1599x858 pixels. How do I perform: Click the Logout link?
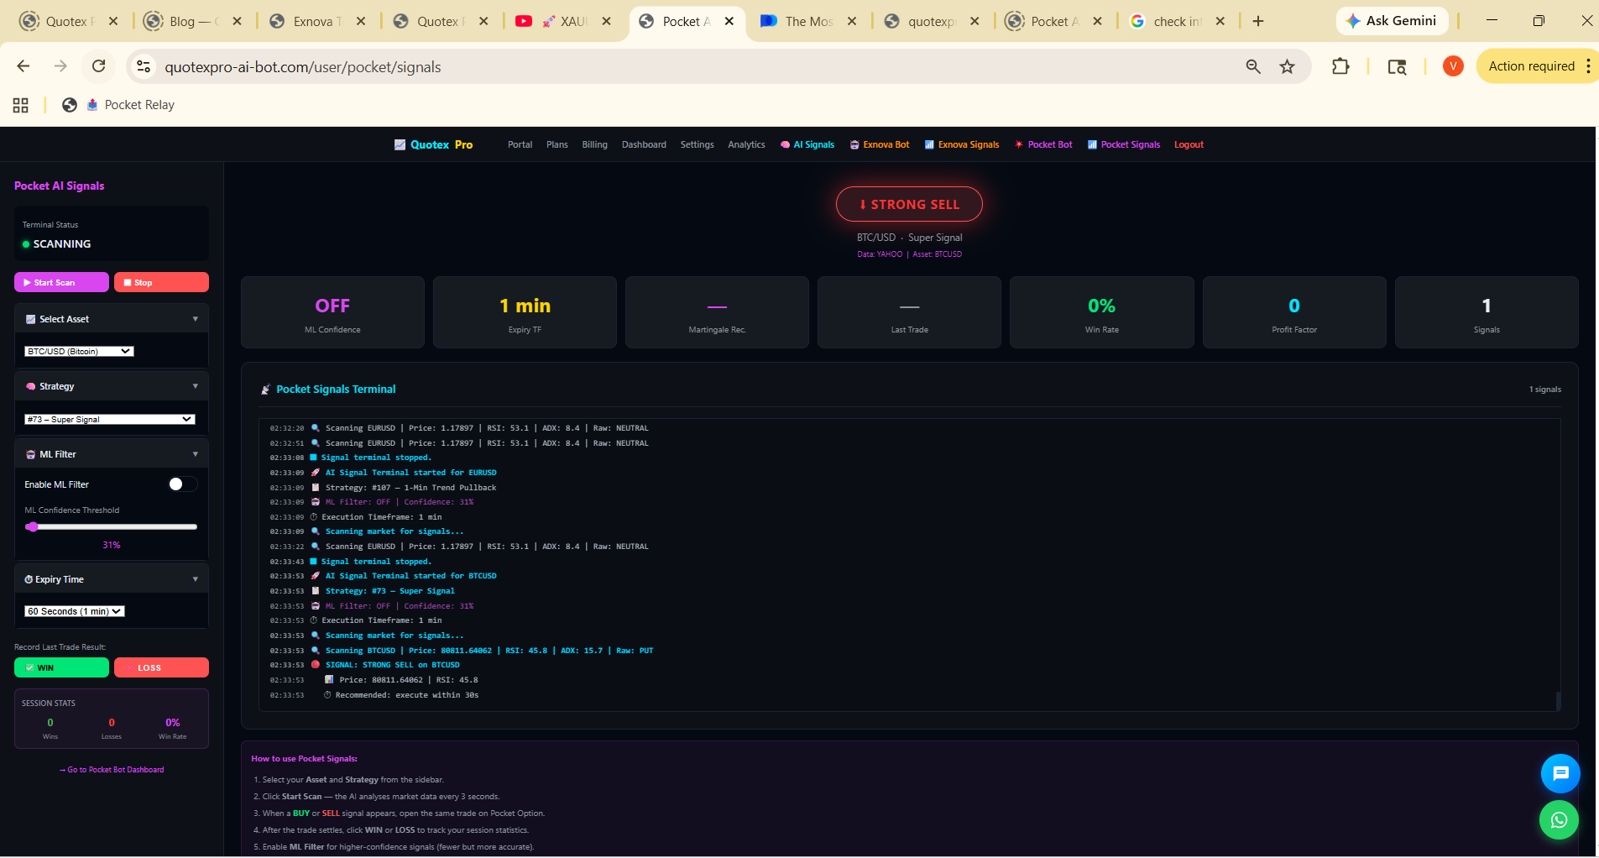[1189, 144]
